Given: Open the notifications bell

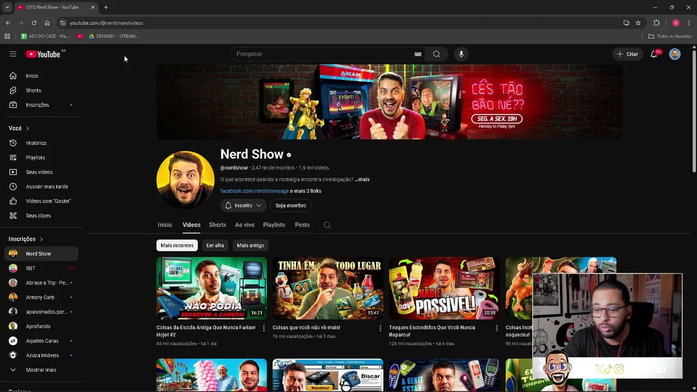Looking at the screenshot, I should (x=654, y=54).
